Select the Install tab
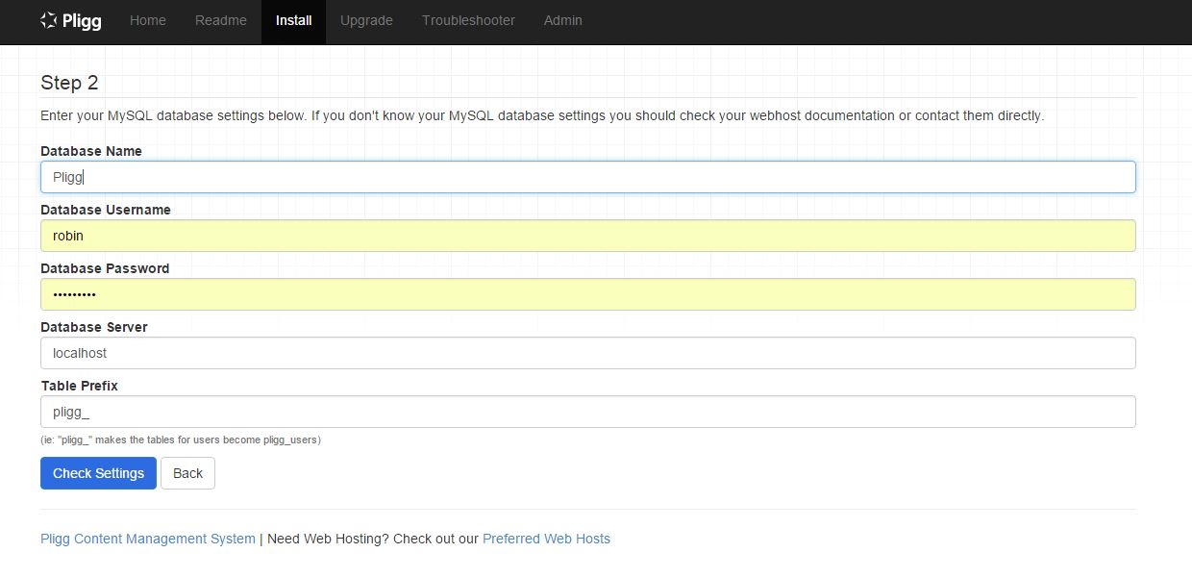The height and width of the screenshot is (578, 1192). tap(293, 20)
